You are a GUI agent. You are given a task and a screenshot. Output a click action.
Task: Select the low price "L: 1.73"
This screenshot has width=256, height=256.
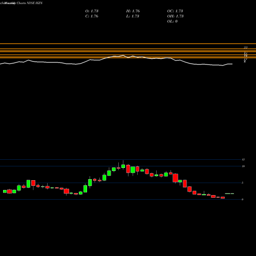tap(133, 16)
